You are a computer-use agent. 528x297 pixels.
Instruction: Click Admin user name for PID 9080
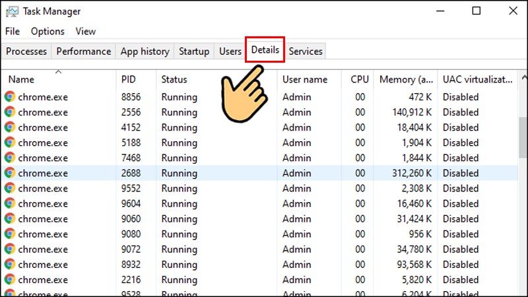(296, 234)
